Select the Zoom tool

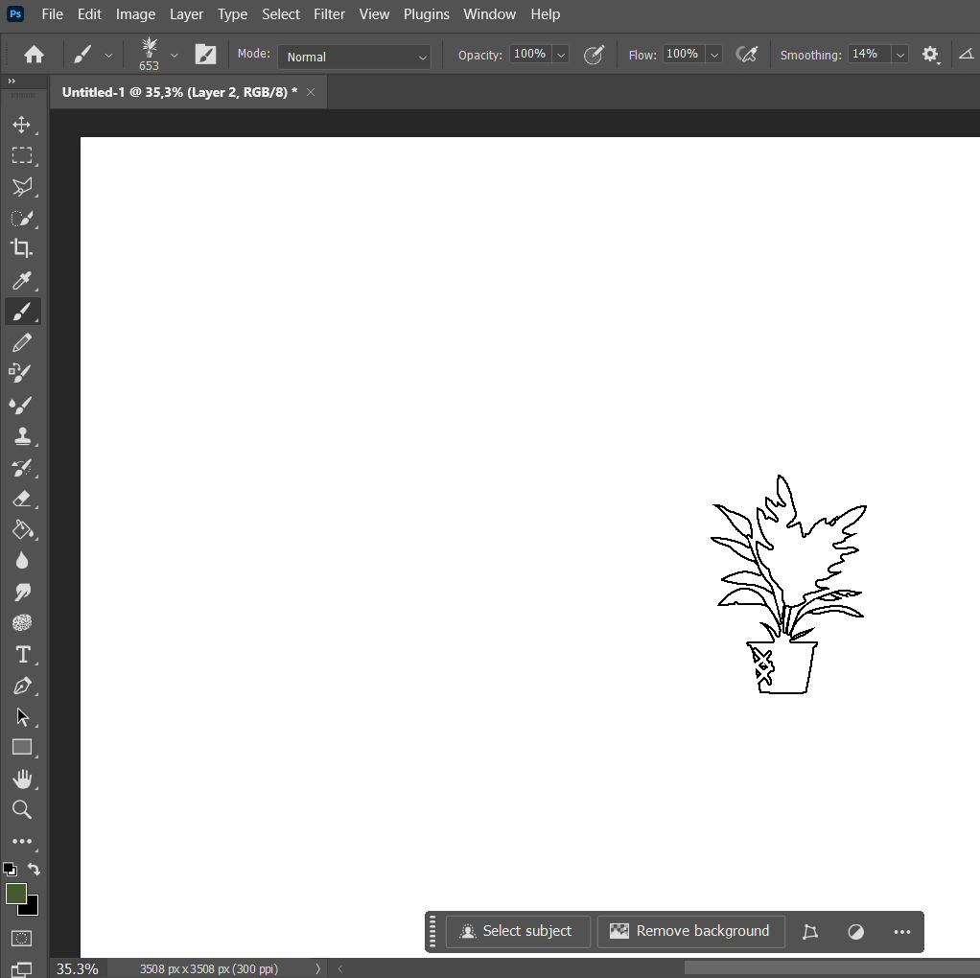[22, 810]
